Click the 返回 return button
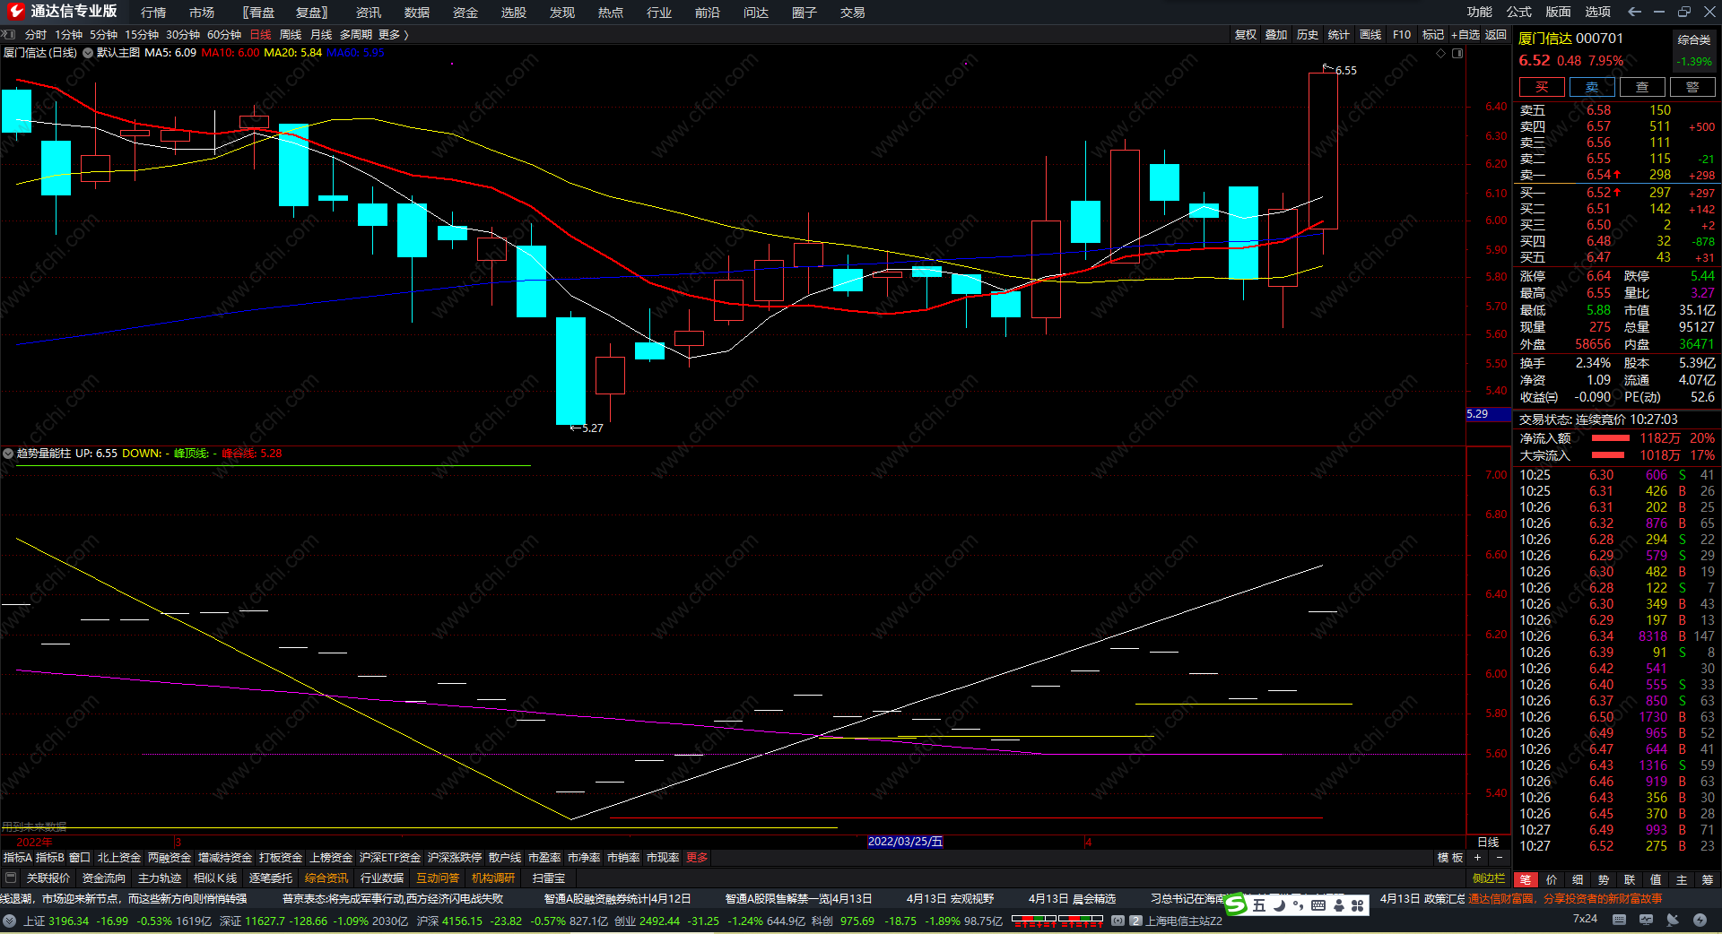This screenshot has width=1722, height=934. click(x=1496, y=35)
